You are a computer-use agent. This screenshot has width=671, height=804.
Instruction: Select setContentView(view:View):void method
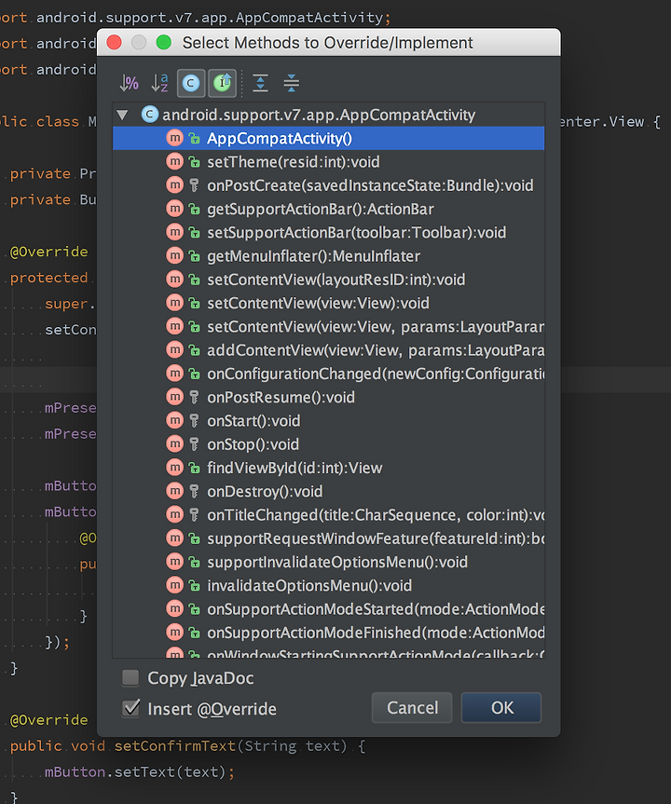point(328,303)
